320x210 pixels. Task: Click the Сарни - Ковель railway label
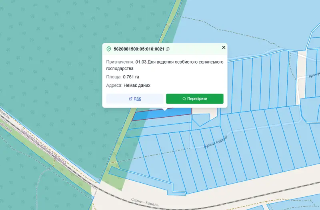pyautogui.click(x=145, y=202)
